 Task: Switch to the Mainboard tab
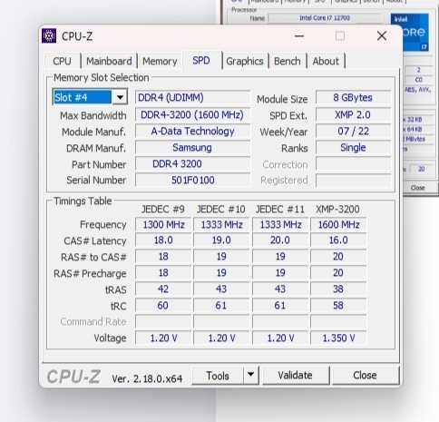coord(109,61)
